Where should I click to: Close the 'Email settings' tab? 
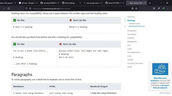click(80, 3)
